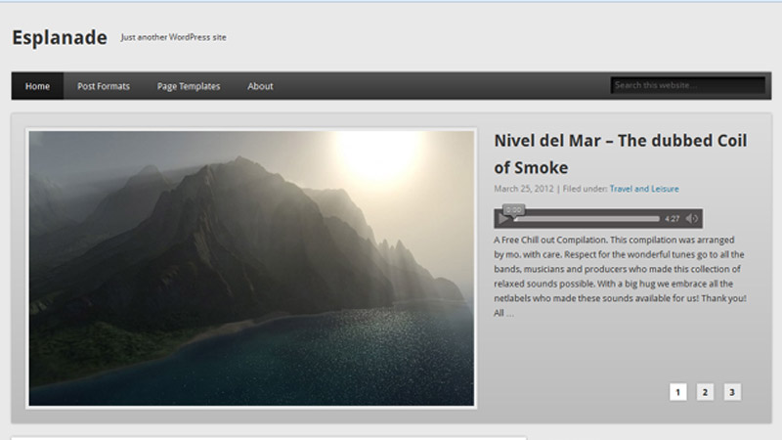Viewport: 782px width, 440px height.
Task: Click the audio progress bar
Action: point(587,218)
